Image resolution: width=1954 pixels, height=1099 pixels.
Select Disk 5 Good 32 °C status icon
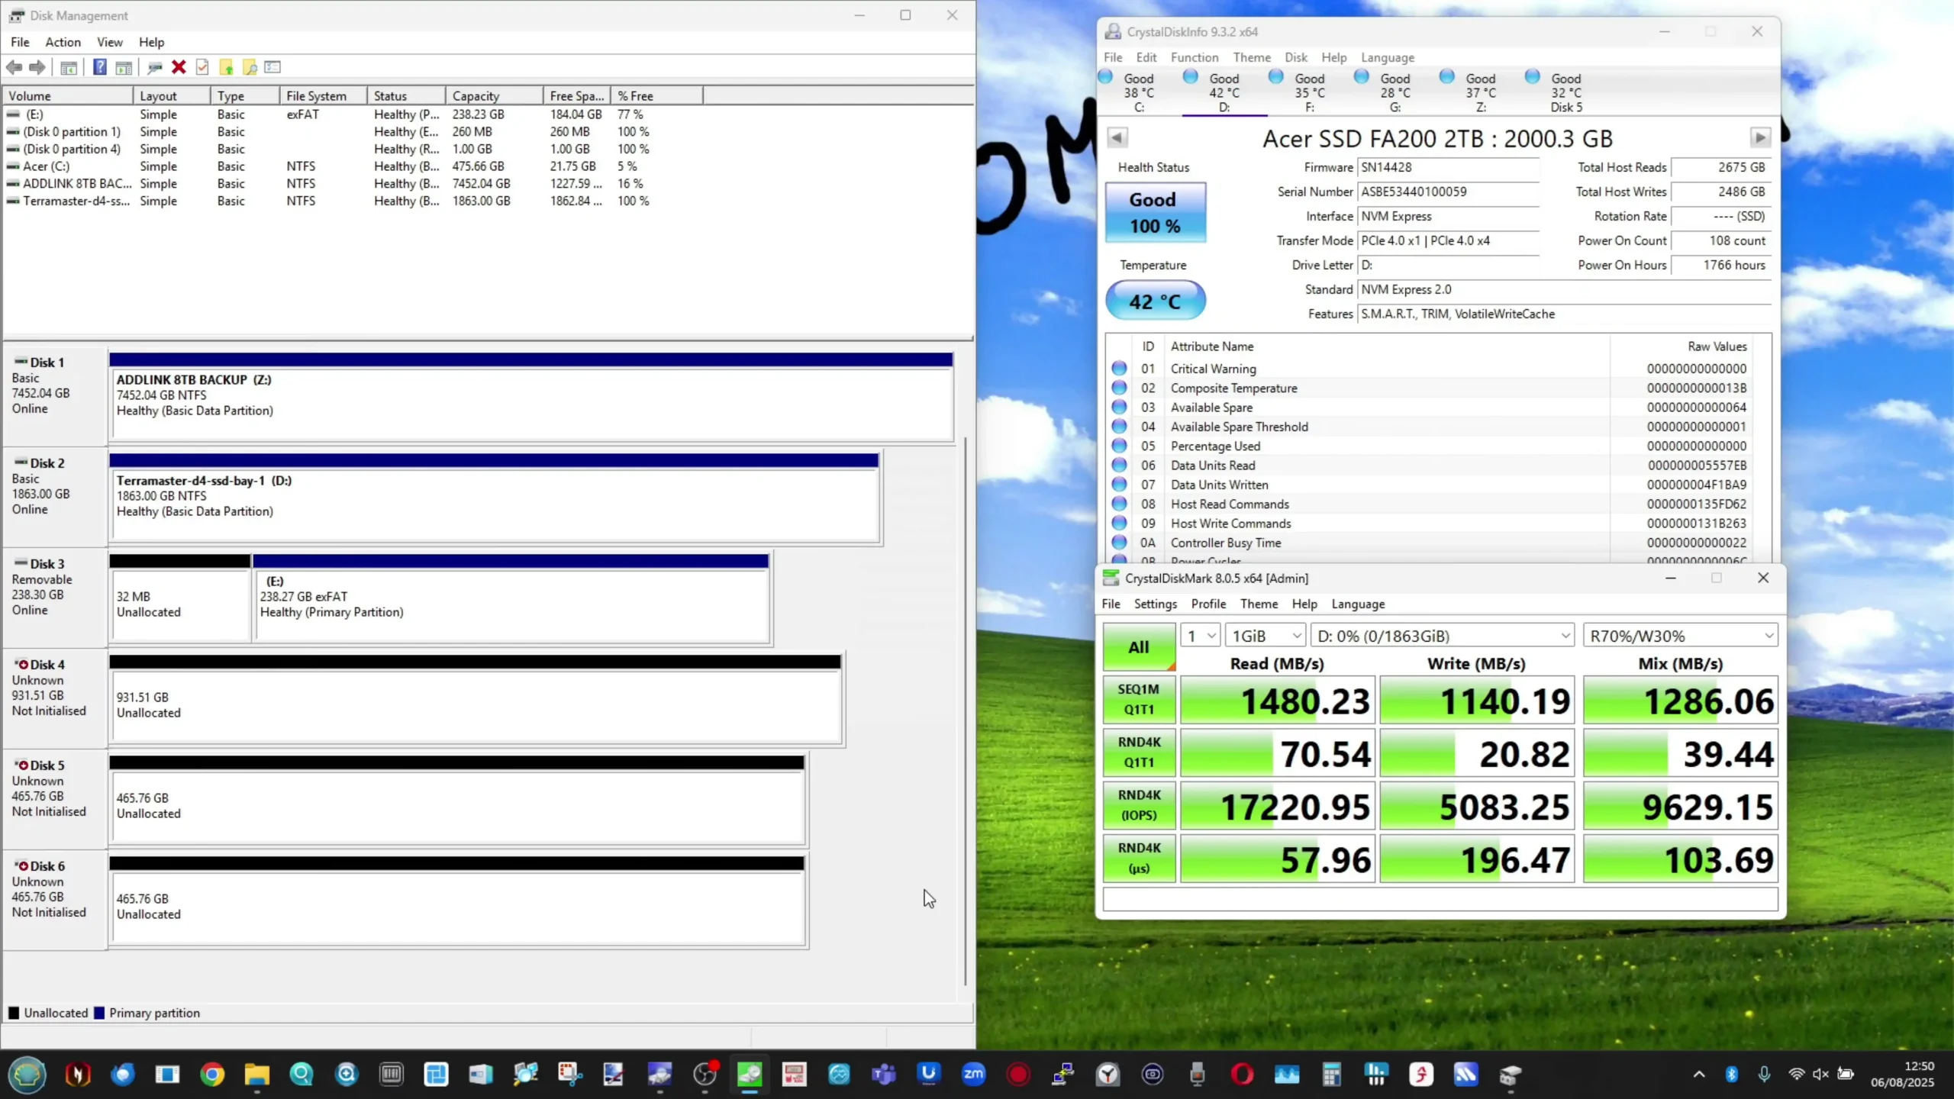tap(1533, 76)
